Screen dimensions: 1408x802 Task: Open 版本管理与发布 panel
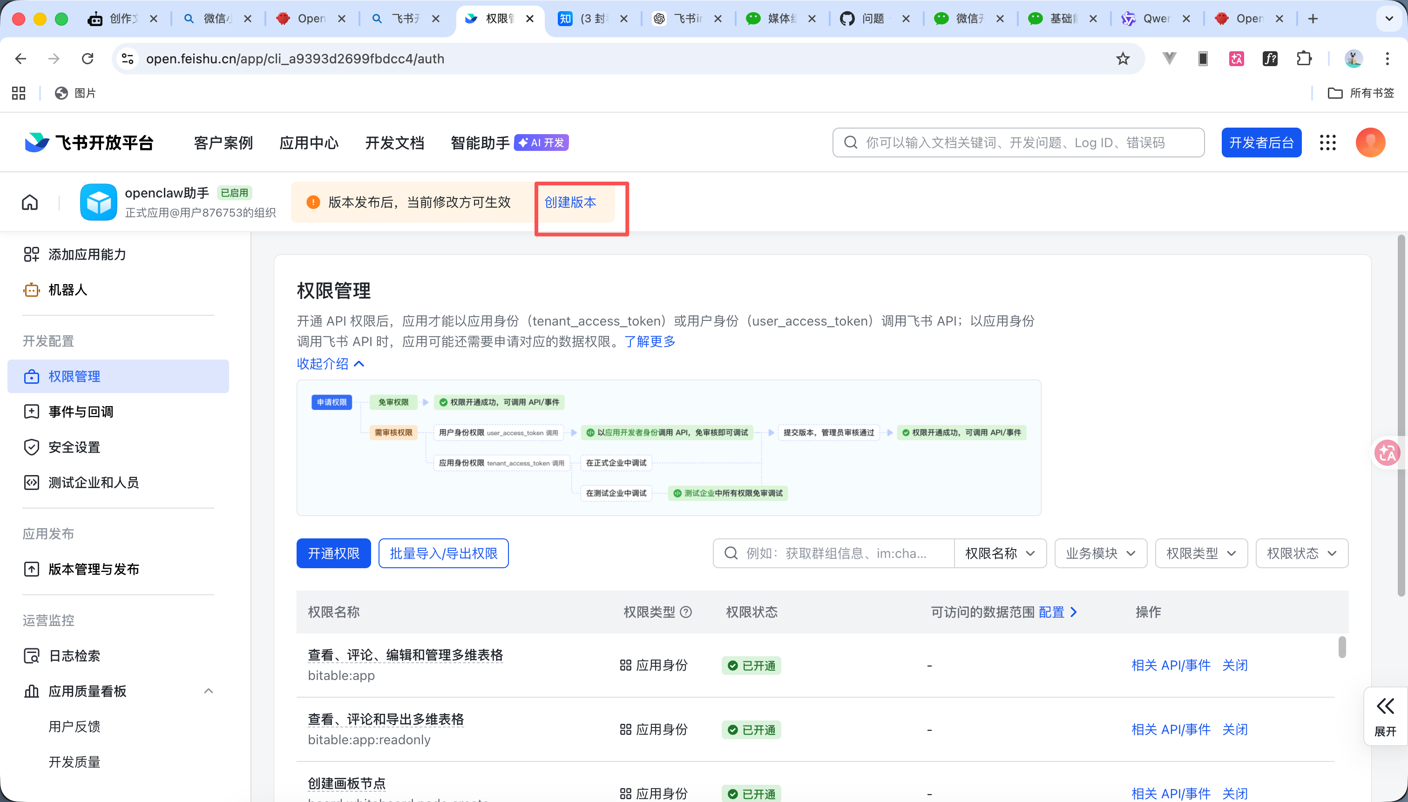click(93, 570)
